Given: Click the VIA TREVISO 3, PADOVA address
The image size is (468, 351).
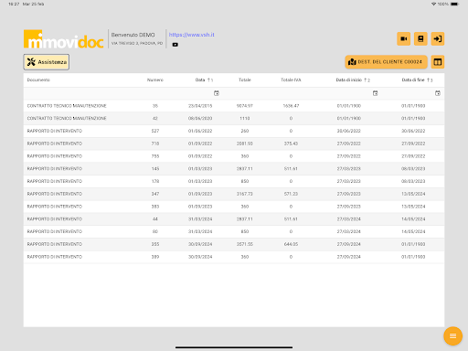Looking at the screenshot, I should 137,43.
